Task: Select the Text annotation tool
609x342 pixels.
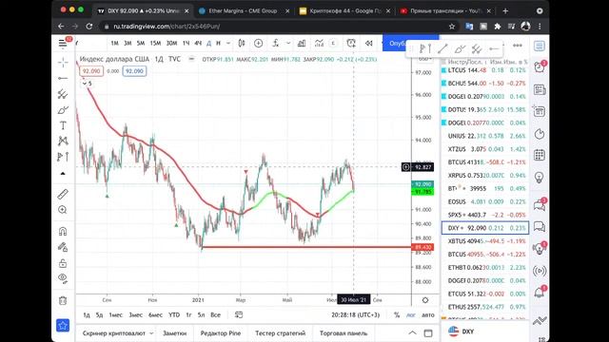Action: coord(63,125)
